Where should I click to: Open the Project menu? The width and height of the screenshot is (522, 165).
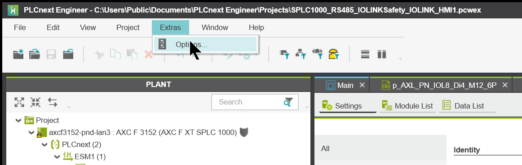click(128, 27)
